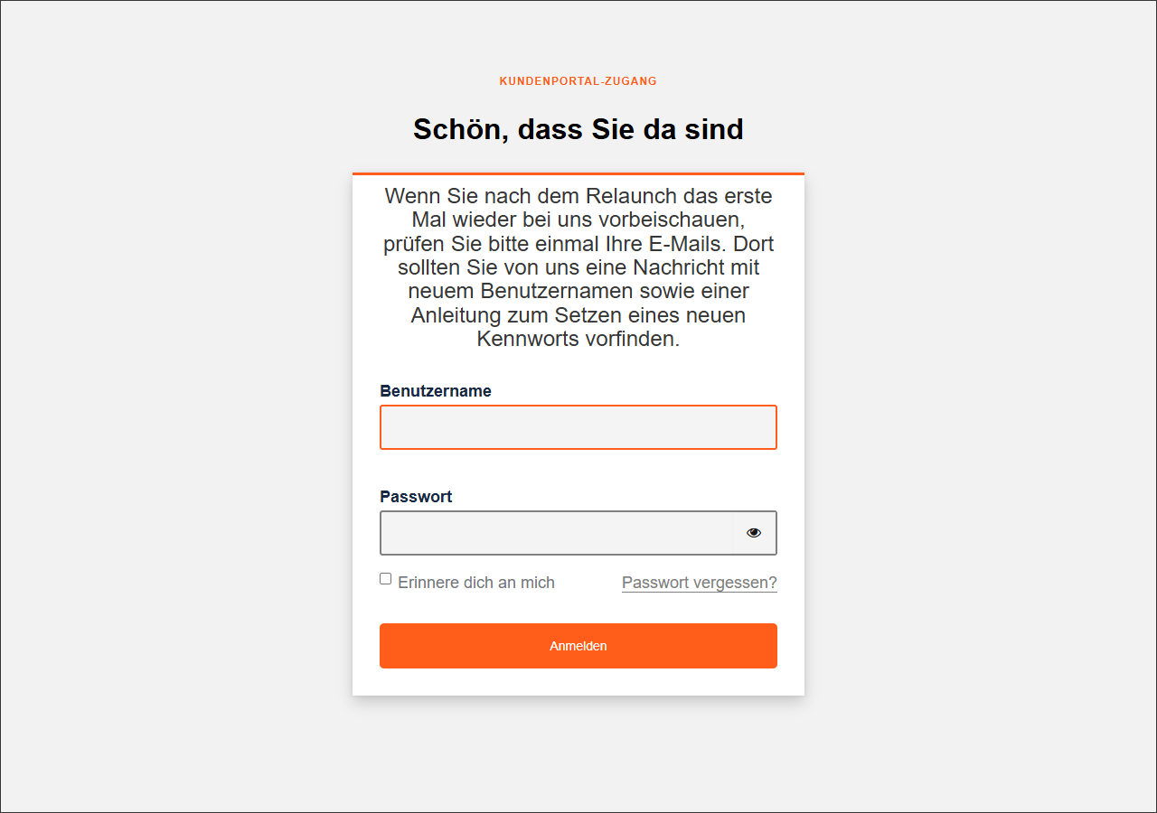Click the 'Passwort' field label

(x=416, y=496)
